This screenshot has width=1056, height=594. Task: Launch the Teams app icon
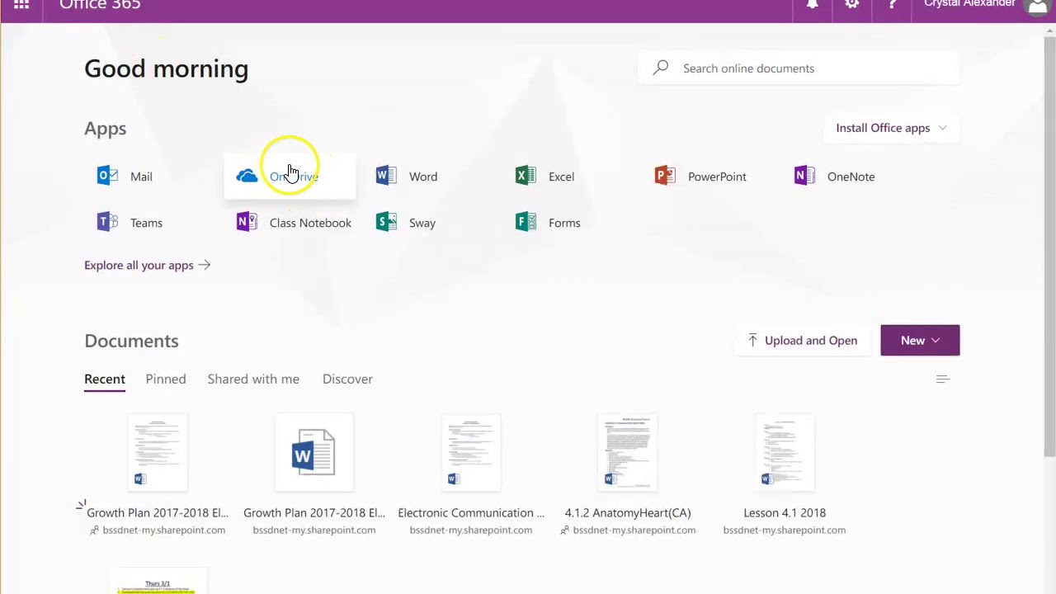point(107,222)
